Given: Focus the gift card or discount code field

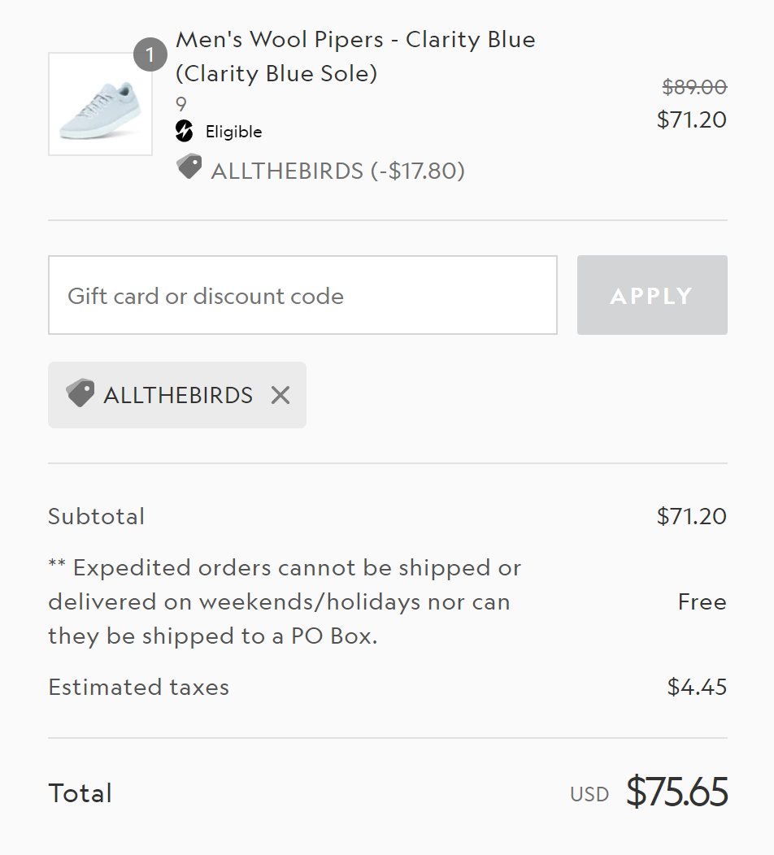Looking at the screenshot, I should (302, 295).
